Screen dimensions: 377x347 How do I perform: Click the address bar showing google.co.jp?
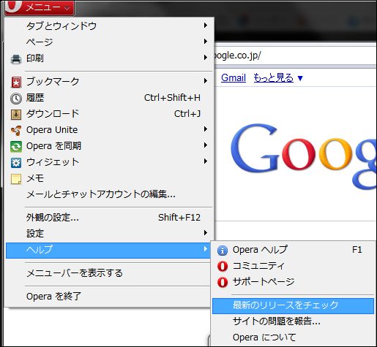(x=295, y=56)
